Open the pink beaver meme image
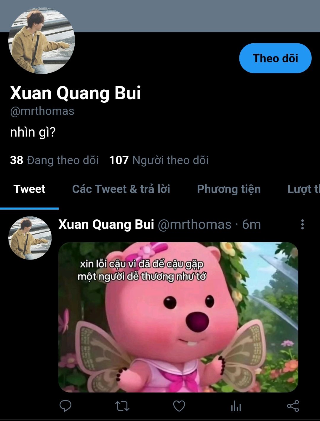Screen dimensions: 320x421 point(178,317)
